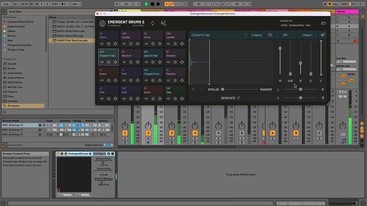Open Base dropdown for MPC 16 Swing-73 groove
Screen dimensions: 367x206
(x=52, y=125)
